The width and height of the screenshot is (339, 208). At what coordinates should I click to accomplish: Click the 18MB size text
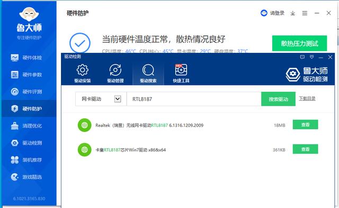(x=279, y=125)
